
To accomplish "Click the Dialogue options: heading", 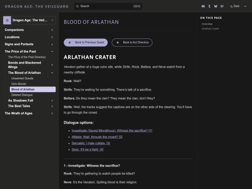I will pos(78,123).
